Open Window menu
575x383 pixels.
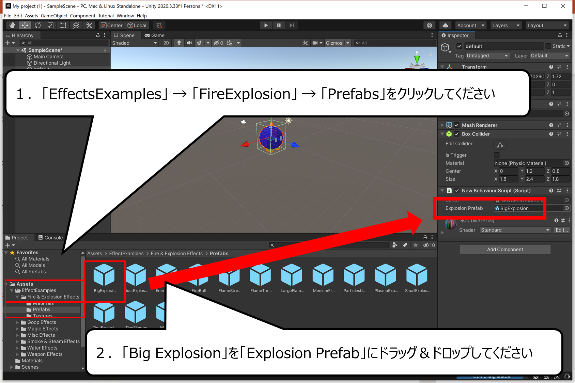125,16
